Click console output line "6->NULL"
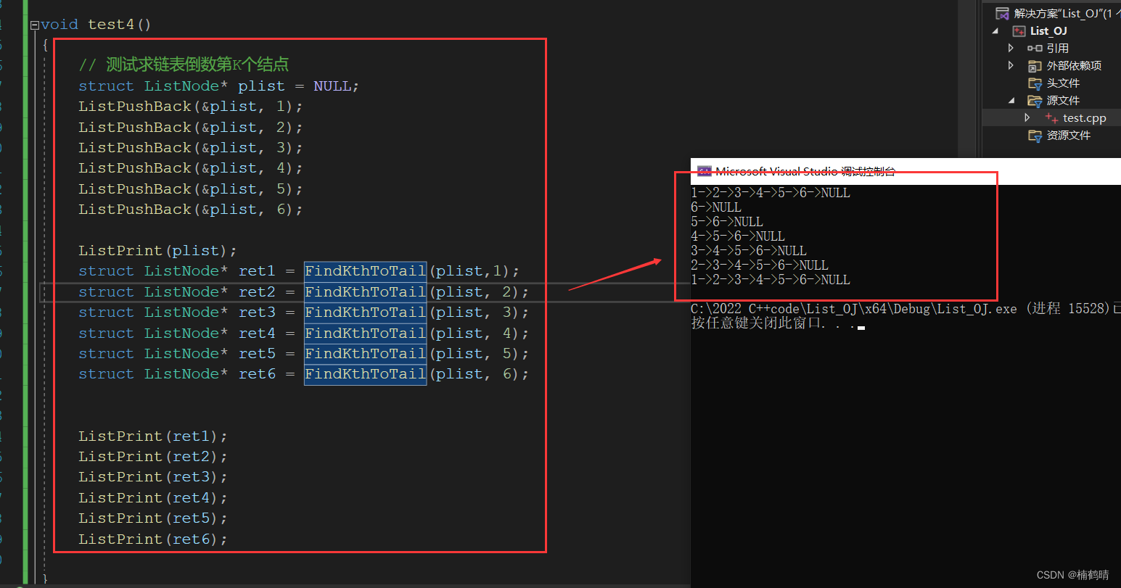 (x=716, y=207)
